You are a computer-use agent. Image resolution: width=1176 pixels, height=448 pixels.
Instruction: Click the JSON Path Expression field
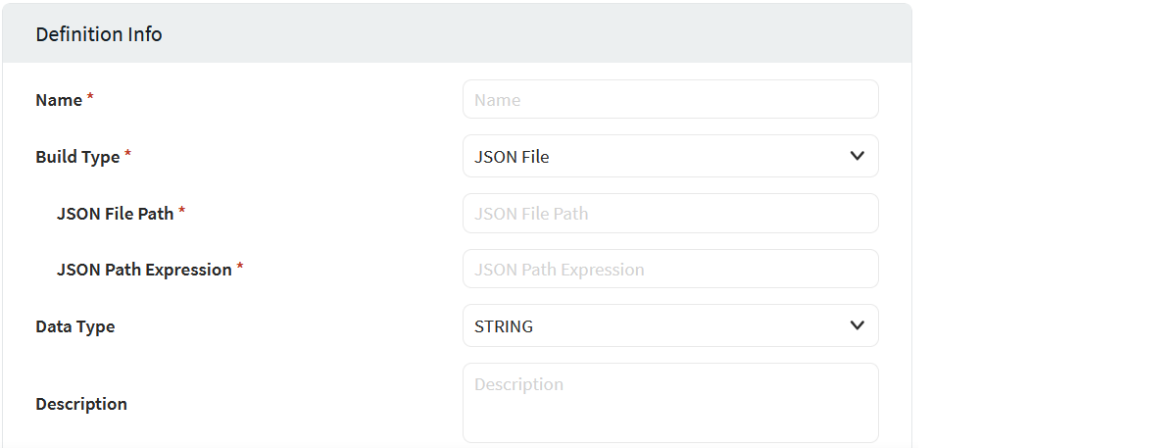point(670,269)
